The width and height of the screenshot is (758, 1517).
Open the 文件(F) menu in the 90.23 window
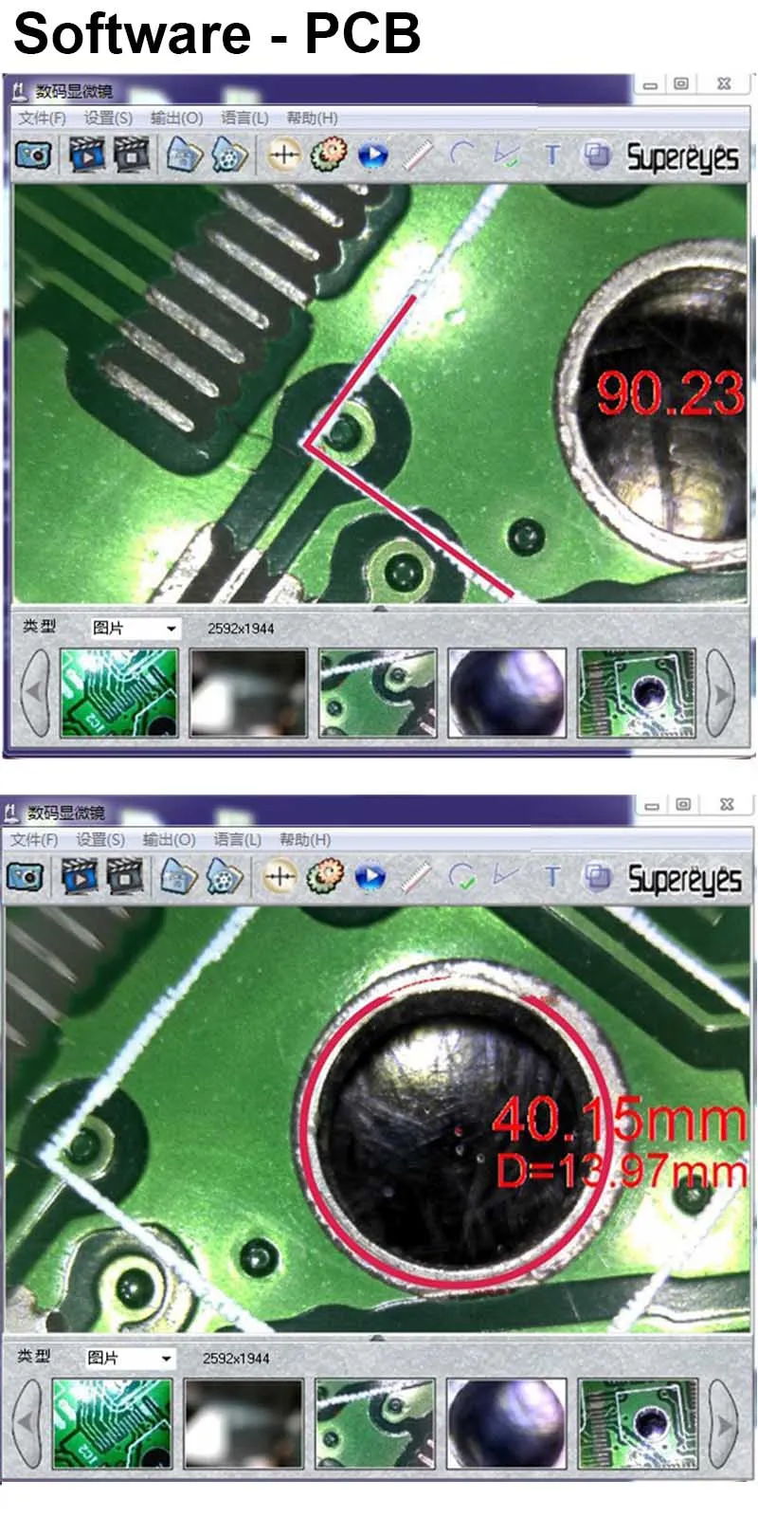click(42, 118)
